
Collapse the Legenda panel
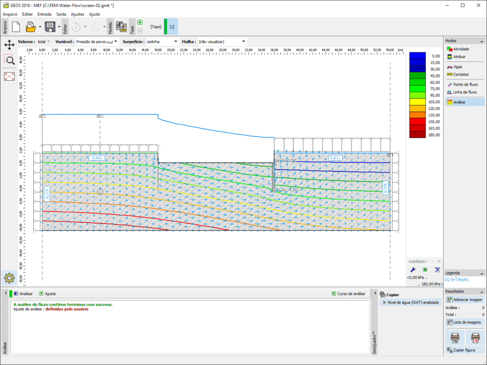click(482, 273)
